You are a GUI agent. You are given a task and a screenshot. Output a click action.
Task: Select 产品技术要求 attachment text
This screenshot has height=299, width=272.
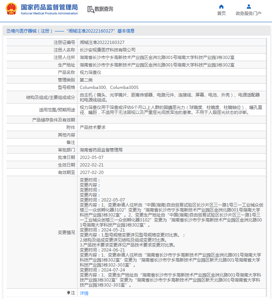pos(92,128)
